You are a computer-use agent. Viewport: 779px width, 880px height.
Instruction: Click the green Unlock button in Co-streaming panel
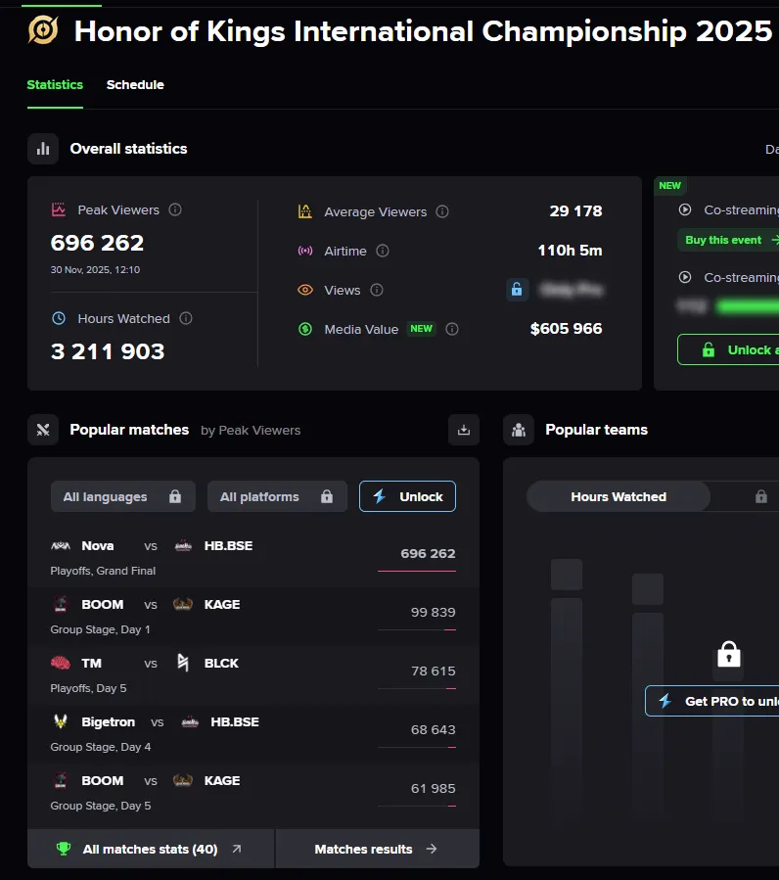tap(728, 349)
